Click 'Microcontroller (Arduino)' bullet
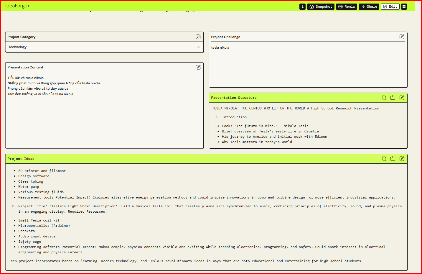 [44, 226]
